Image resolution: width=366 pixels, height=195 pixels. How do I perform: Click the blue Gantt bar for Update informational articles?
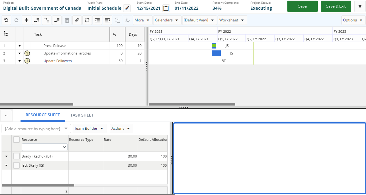pos(216,53)
